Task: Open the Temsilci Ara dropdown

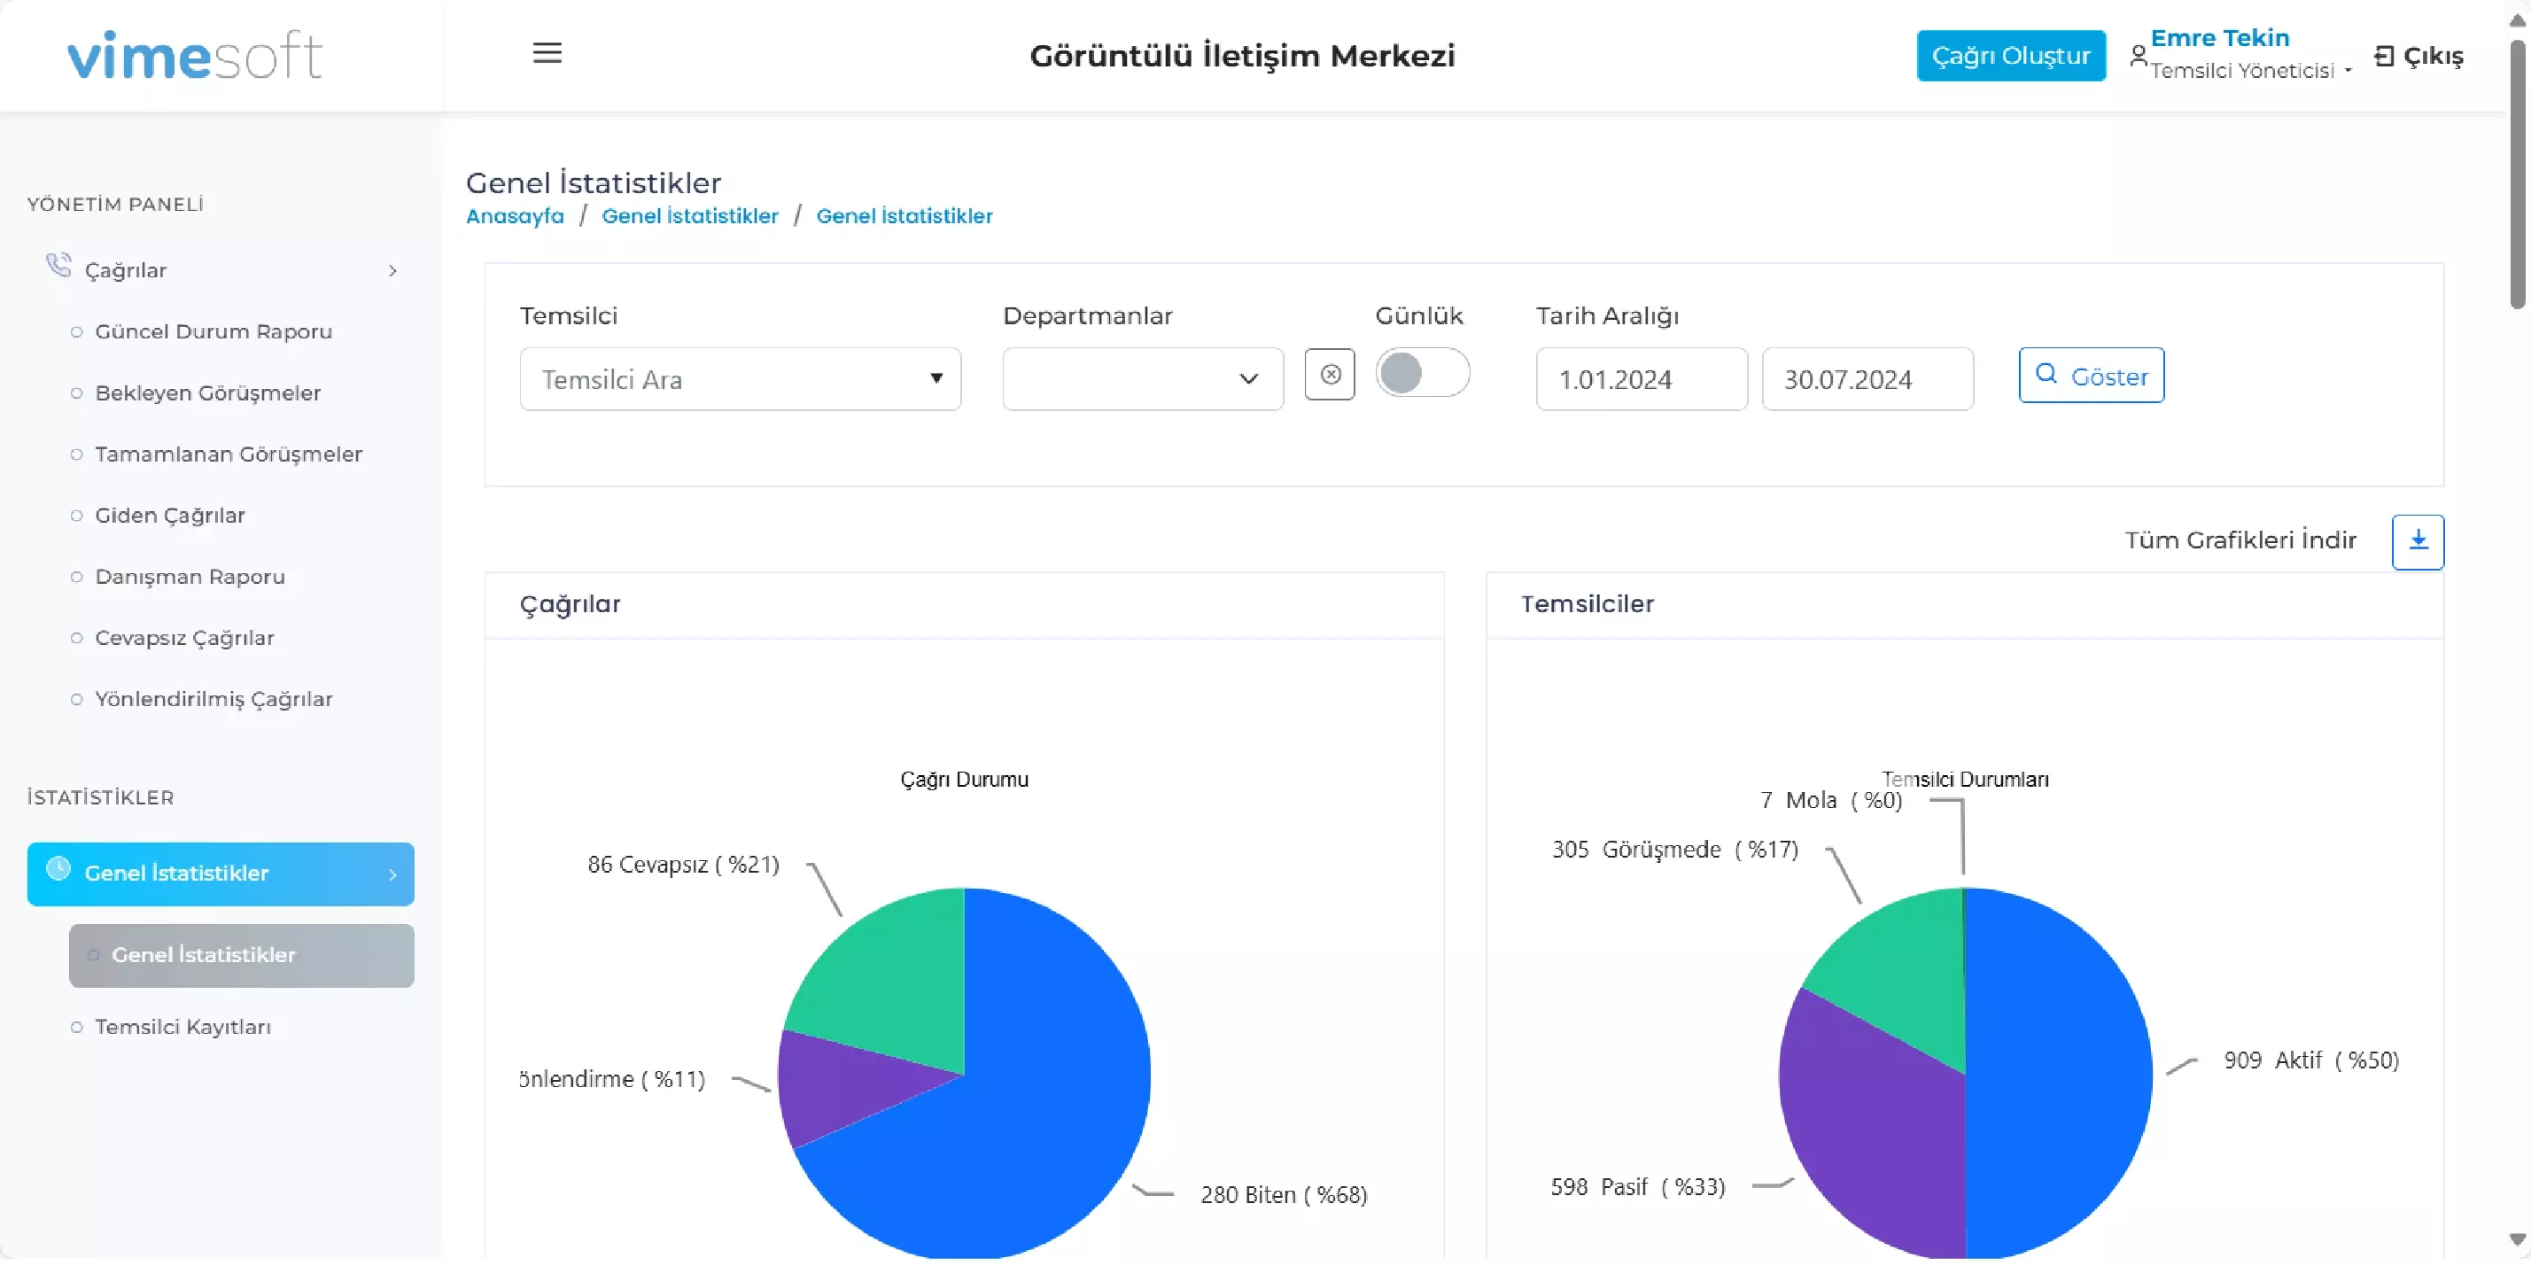Action: point(740,378)
